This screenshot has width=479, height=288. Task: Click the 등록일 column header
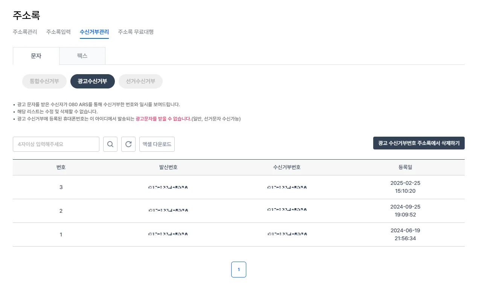tap(405, 167)
